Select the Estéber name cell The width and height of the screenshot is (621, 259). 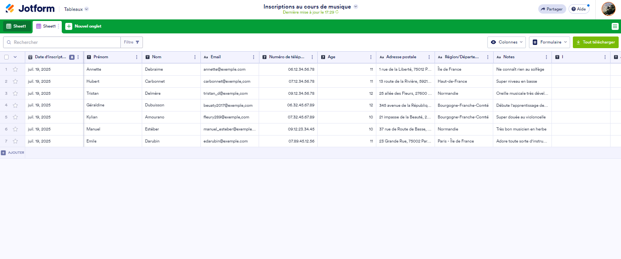[x=171, y=129]
